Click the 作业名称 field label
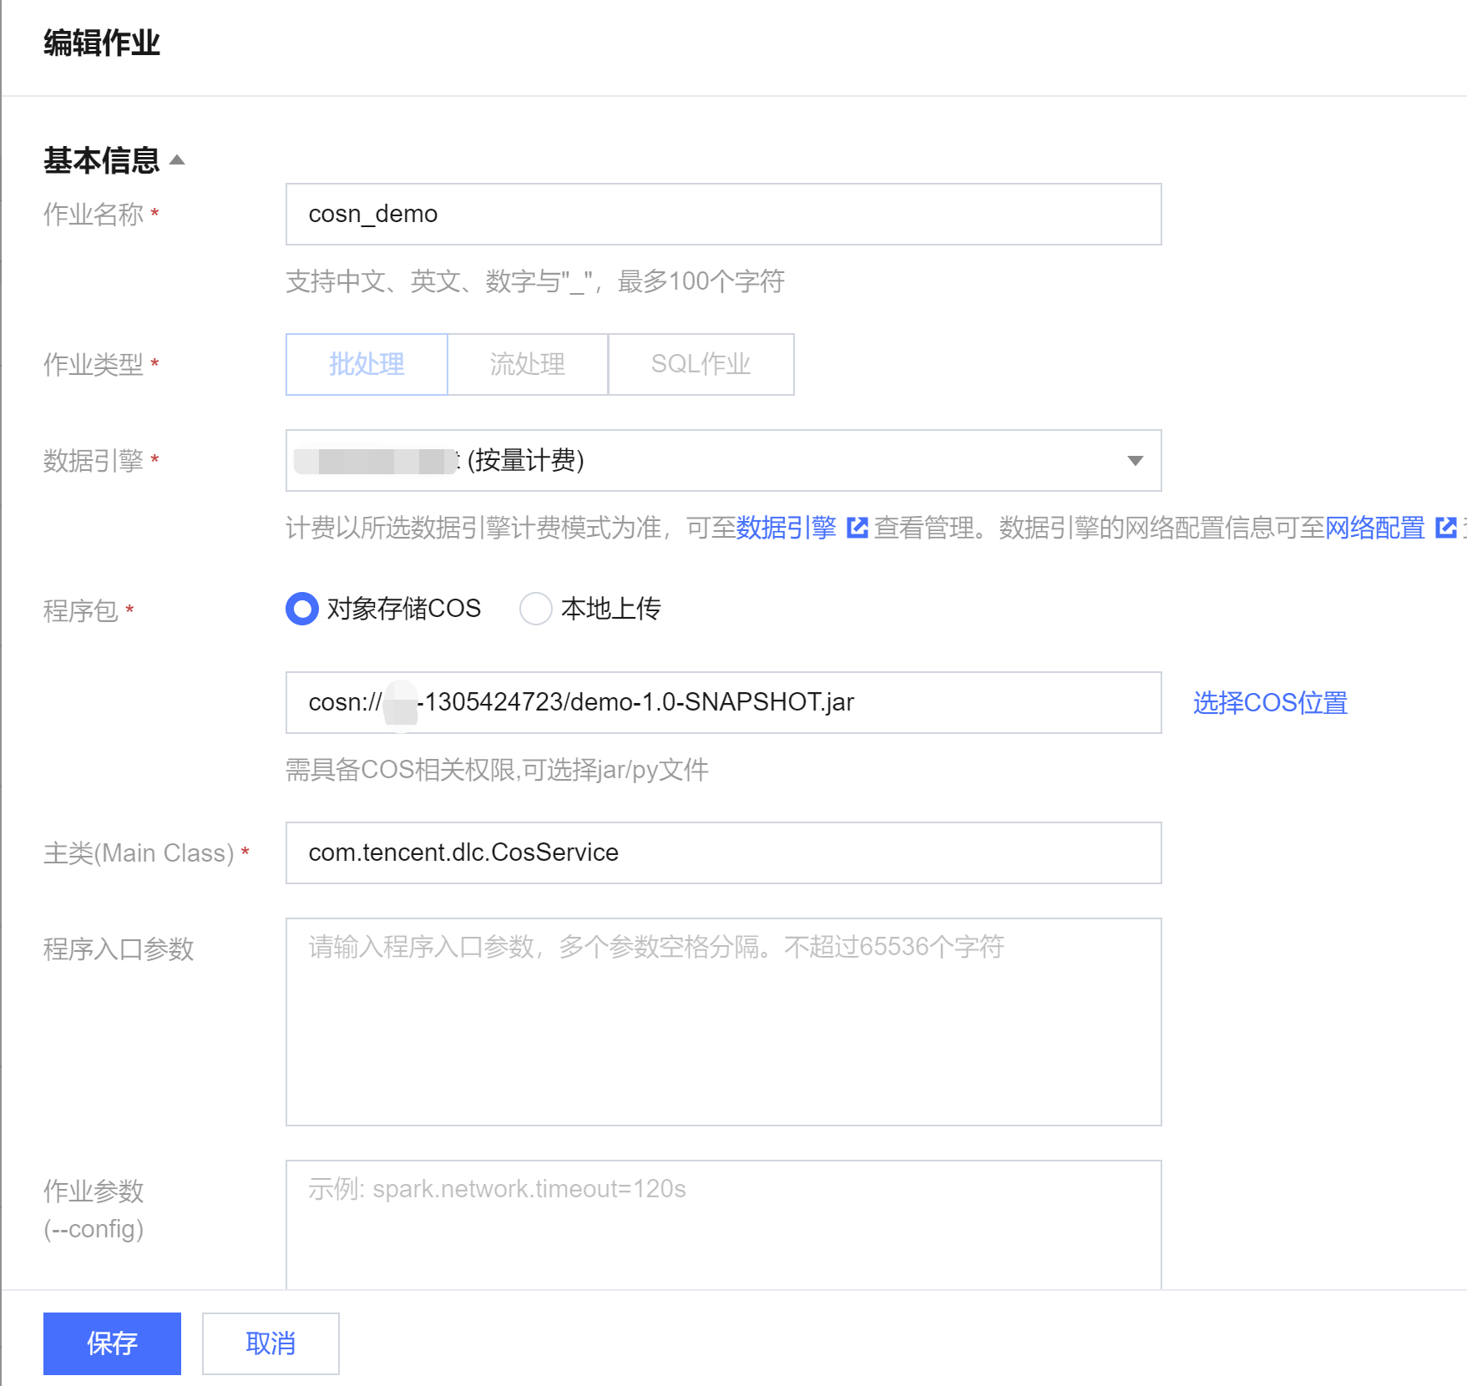 pos(94,215)
